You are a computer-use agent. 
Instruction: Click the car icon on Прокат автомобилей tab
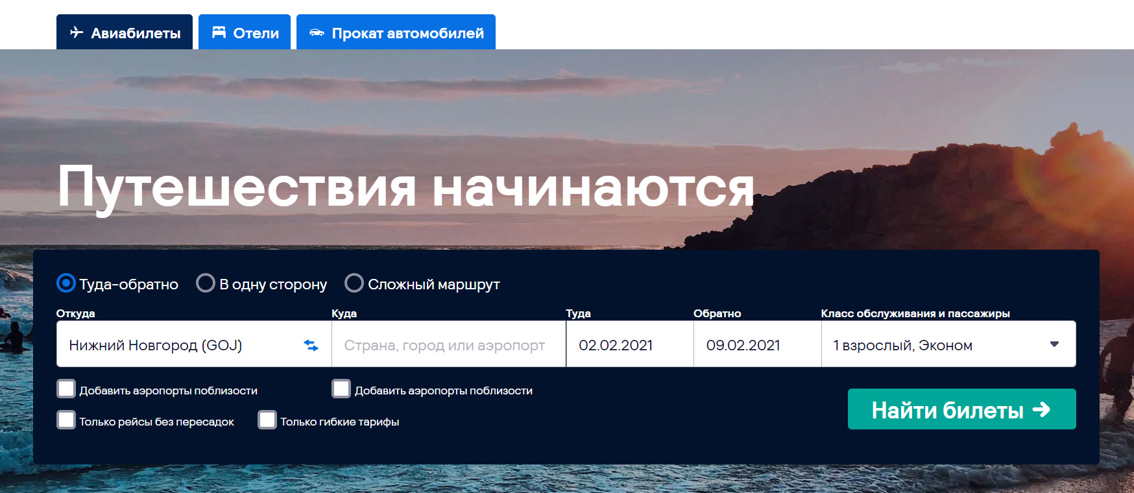tap(317, 32)
